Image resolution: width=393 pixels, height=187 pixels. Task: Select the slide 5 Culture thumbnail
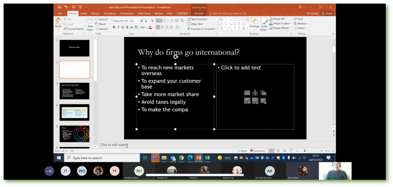(x=75, y=134)
